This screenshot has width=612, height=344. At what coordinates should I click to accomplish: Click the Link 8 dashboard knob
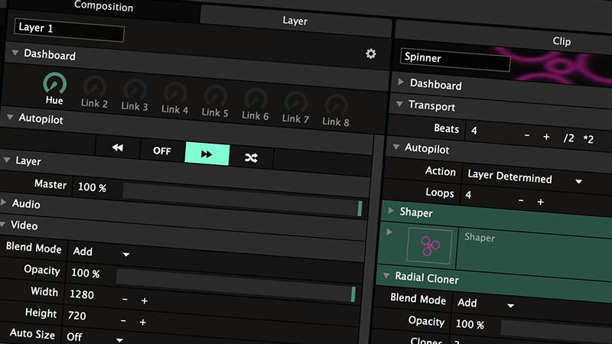click(x=337, y=105)
